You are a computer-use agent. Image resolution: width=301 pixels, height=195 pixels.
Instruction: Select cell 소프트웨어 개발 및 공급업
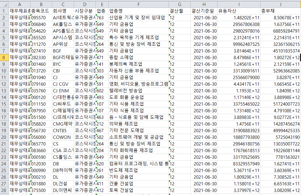point(138,137)
